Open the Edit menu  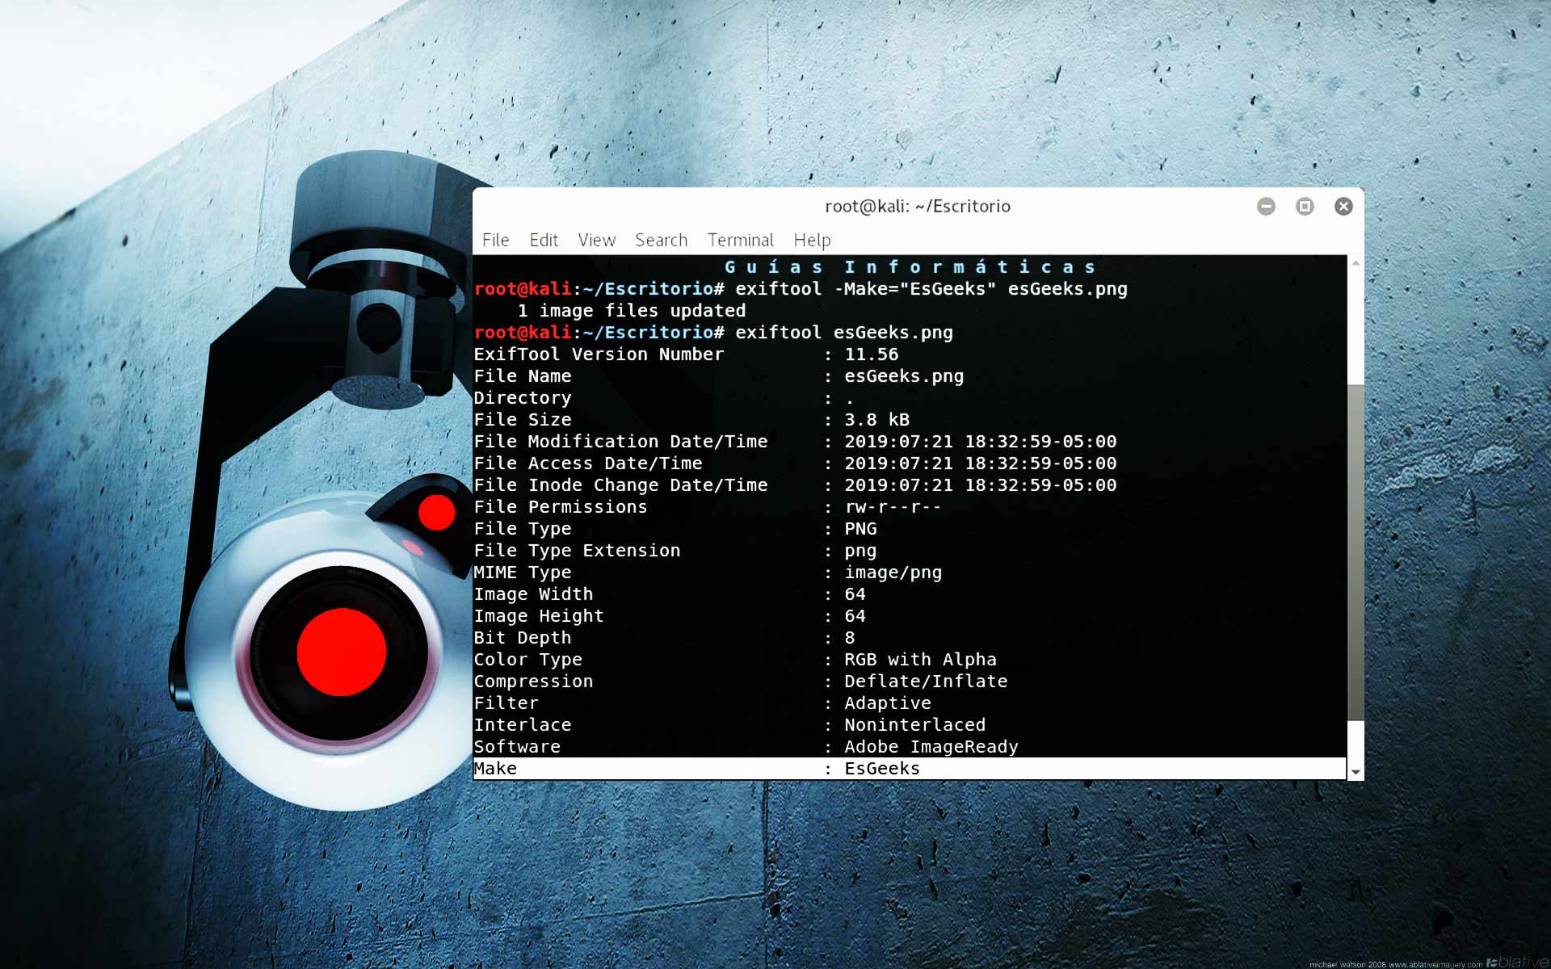[544, 240]
